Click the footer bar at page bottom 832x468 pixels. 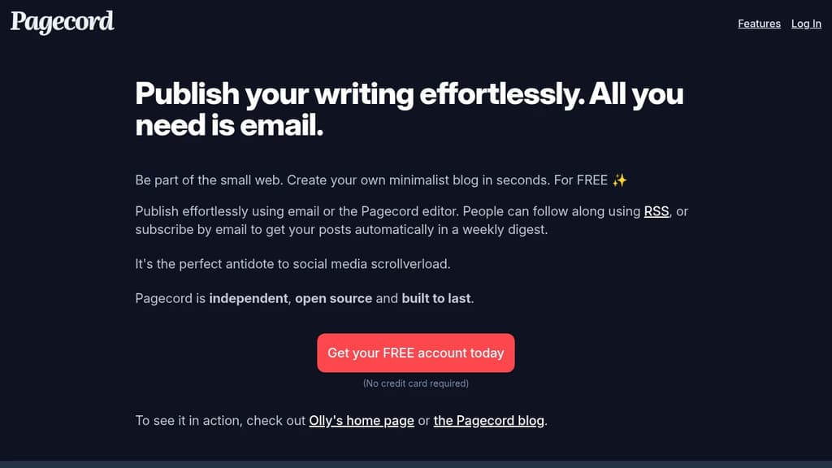point(416,463)
